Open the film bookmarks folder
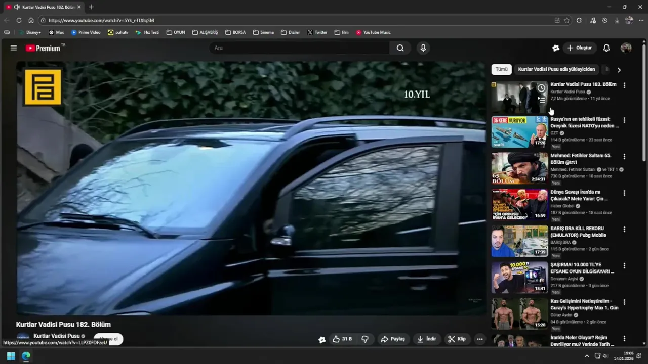The height and width of the screenshot is (364, 648). (x=342, y=32)
